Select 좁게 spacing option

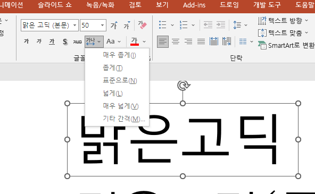tap(117, 68)
